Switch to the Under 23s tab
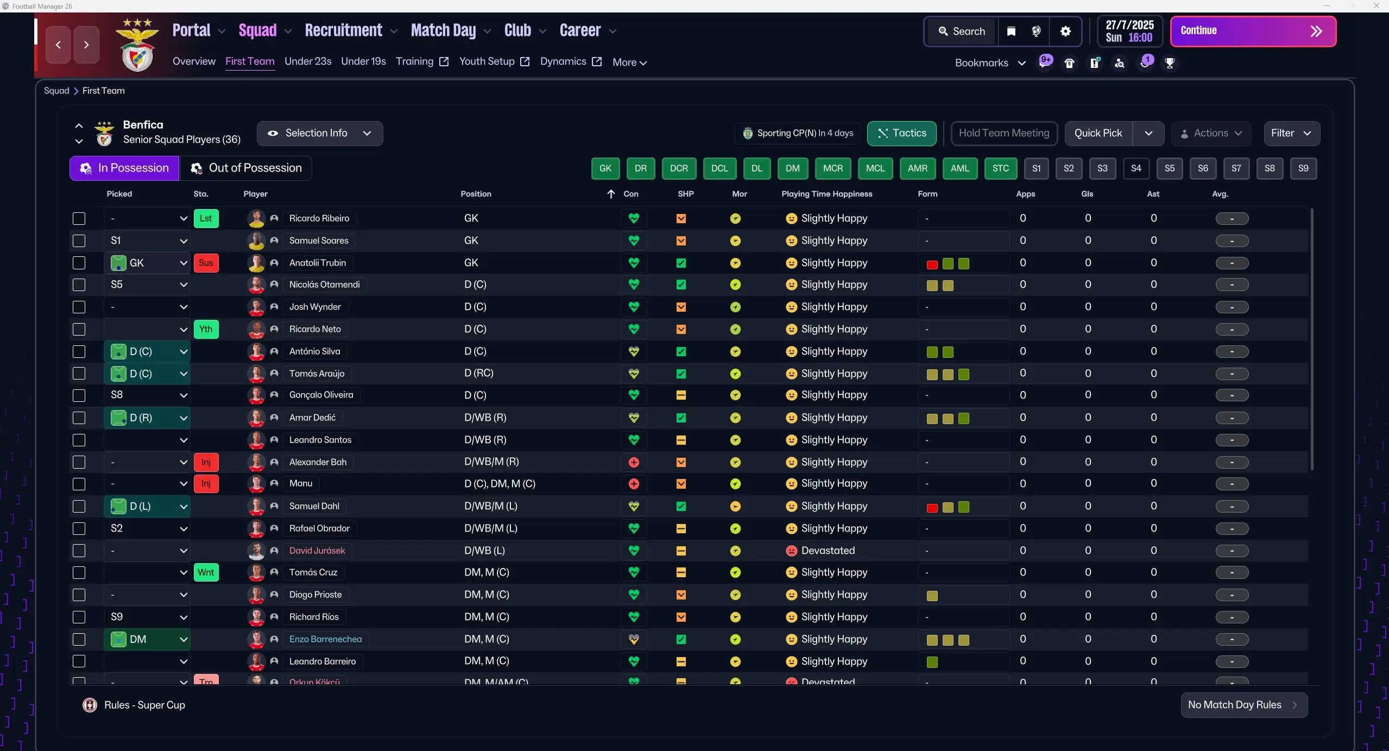This screenshot has height=751, width=1389. (308, 61)
